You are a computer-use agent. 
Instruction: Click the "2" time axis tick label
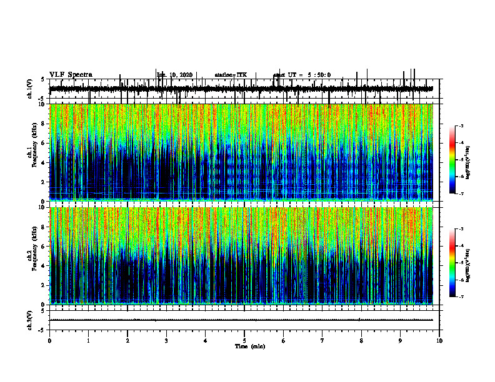(x=127, y=341)
